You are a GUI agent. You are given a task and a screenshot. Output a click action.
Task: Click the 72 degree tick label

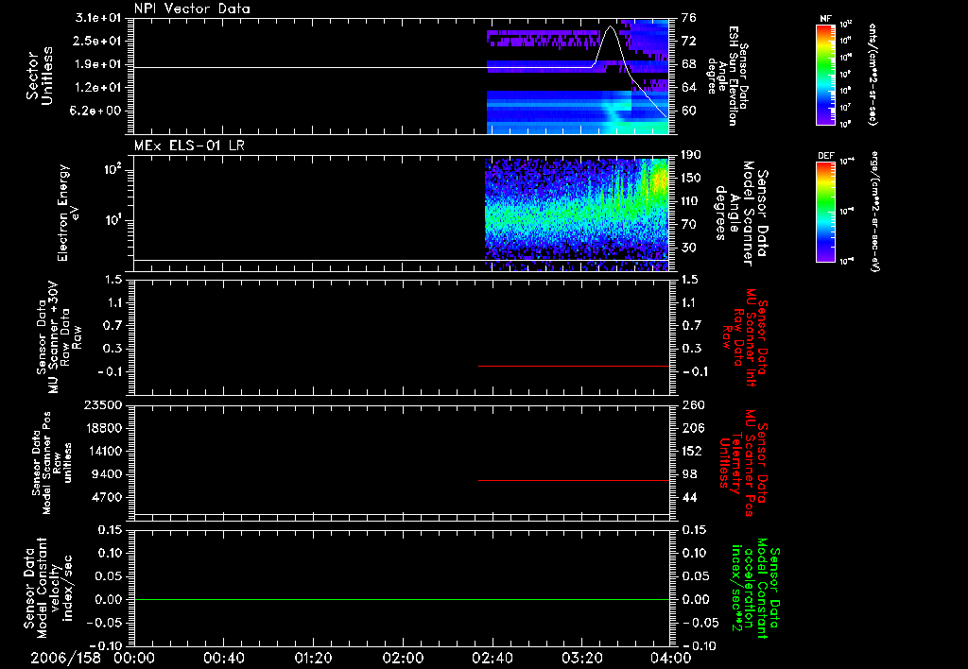(688, 41)
